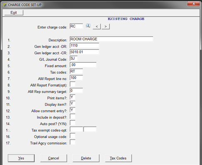Viewport: 202px width, 165px height.
Task: Click the charge code lookup magnifier icon
Action: click(x=88, y=26)
